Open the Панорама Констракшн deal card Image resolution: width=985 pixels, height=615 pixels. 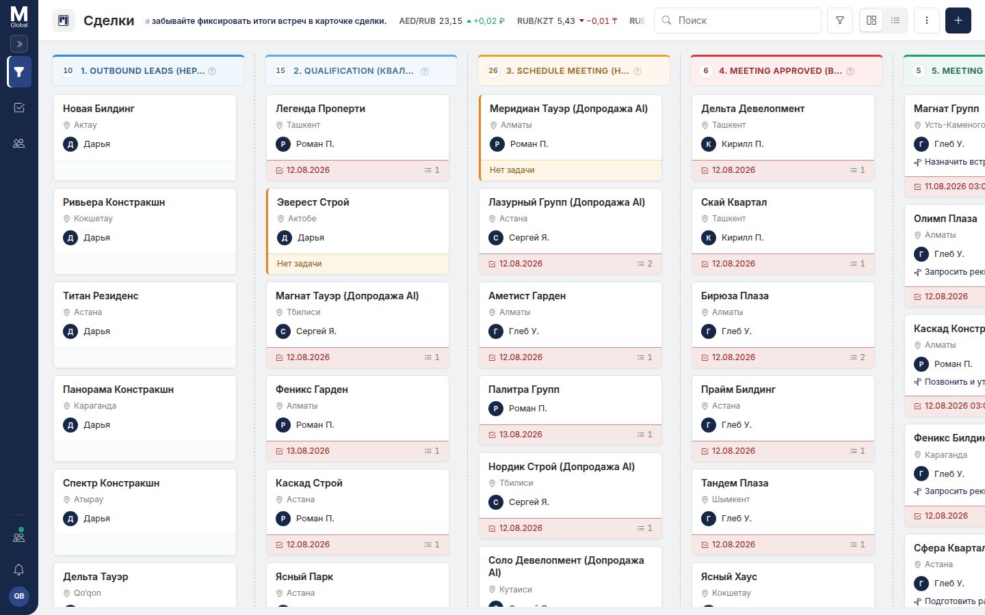coord(145,418)
